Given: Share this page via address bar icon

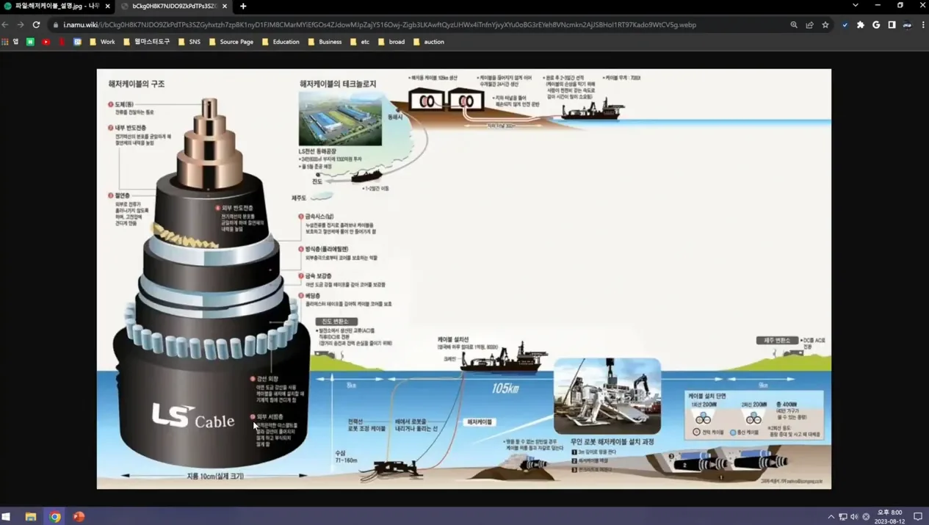Looking at the screenshot, I should pyautogui.click(x=809, y=25).
